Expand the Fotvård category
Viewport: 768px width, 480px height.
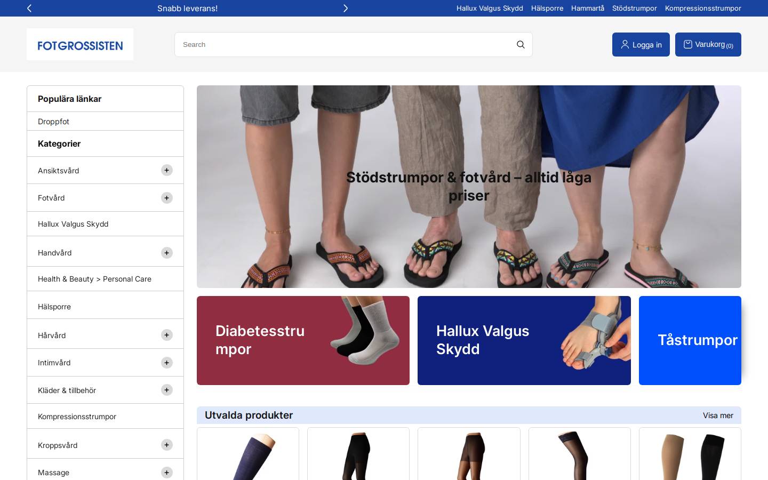(167, 198)
